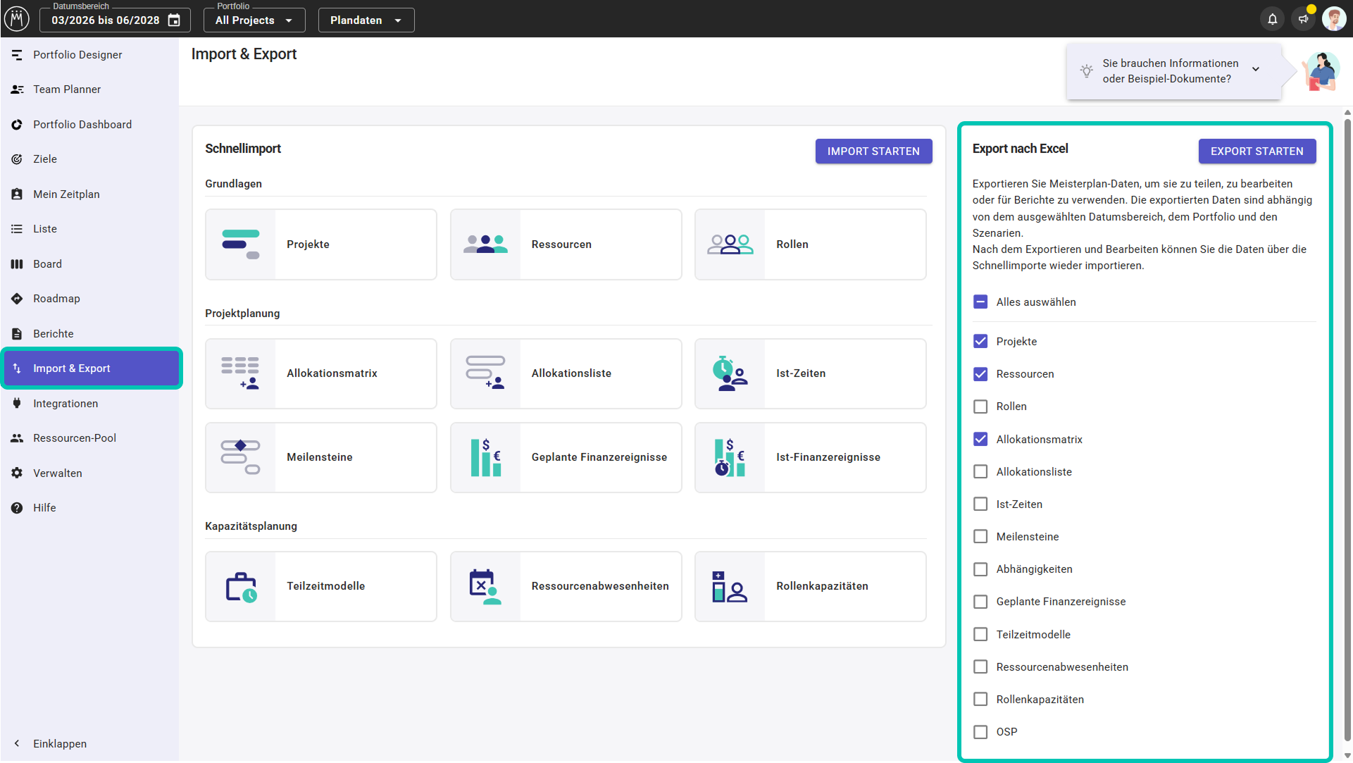Click the Ist-Zeiten stopwatch icon

730,373
